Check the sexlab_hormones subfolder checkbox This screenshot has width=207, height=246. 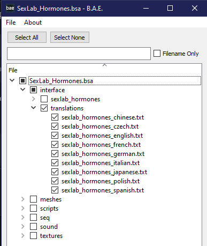[x=44, y=99]
